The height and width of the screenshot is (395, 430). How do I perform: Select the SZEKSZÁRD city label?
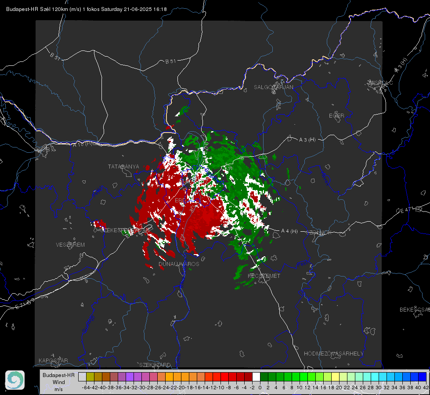155,365
